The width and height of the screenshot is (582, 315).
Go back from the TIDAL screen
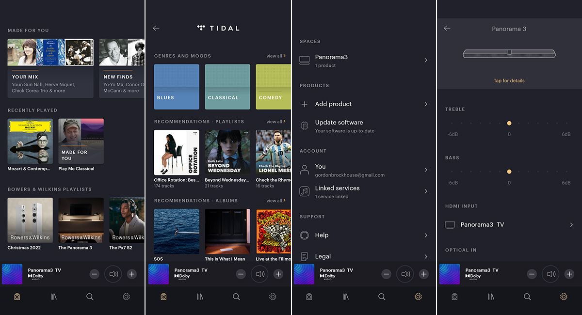[x=156, y=29]
